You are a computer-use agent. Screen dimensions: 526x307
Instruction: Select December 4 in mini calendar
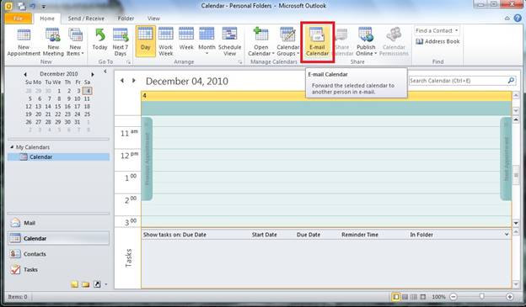coord(88,91)
